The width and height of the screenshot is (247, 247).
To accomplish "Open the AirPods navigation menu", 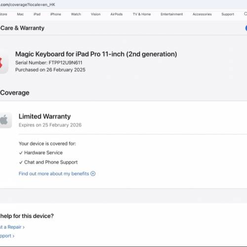I will coord(117,14).
